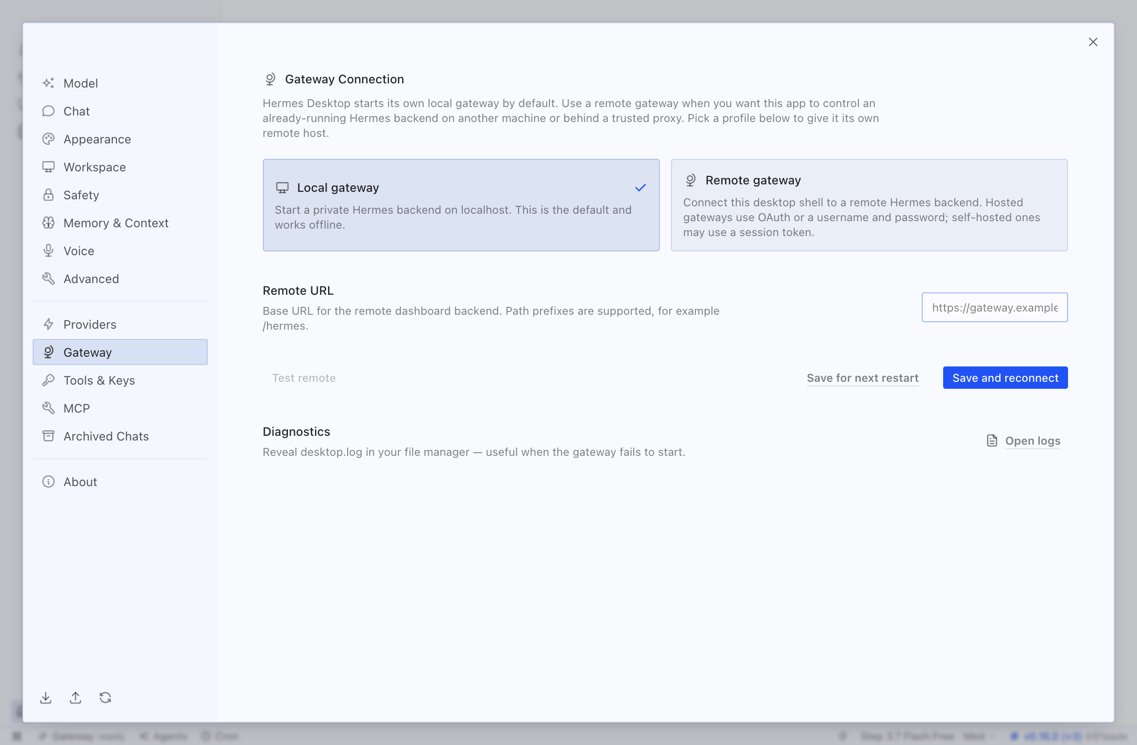Click the Test remote button
Screen dimensions: 1137x745
(x=304, y=378)
